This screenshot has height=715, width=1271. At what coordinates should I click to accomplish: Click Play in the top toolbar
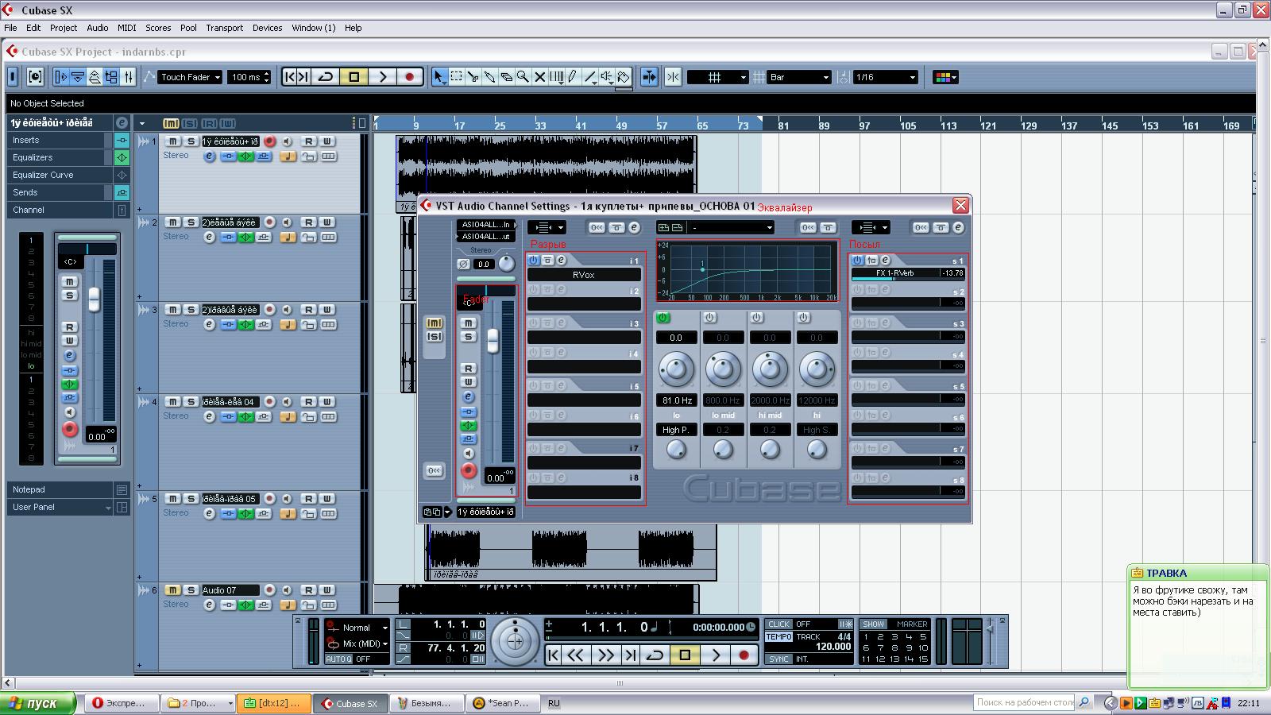[382, 77]
